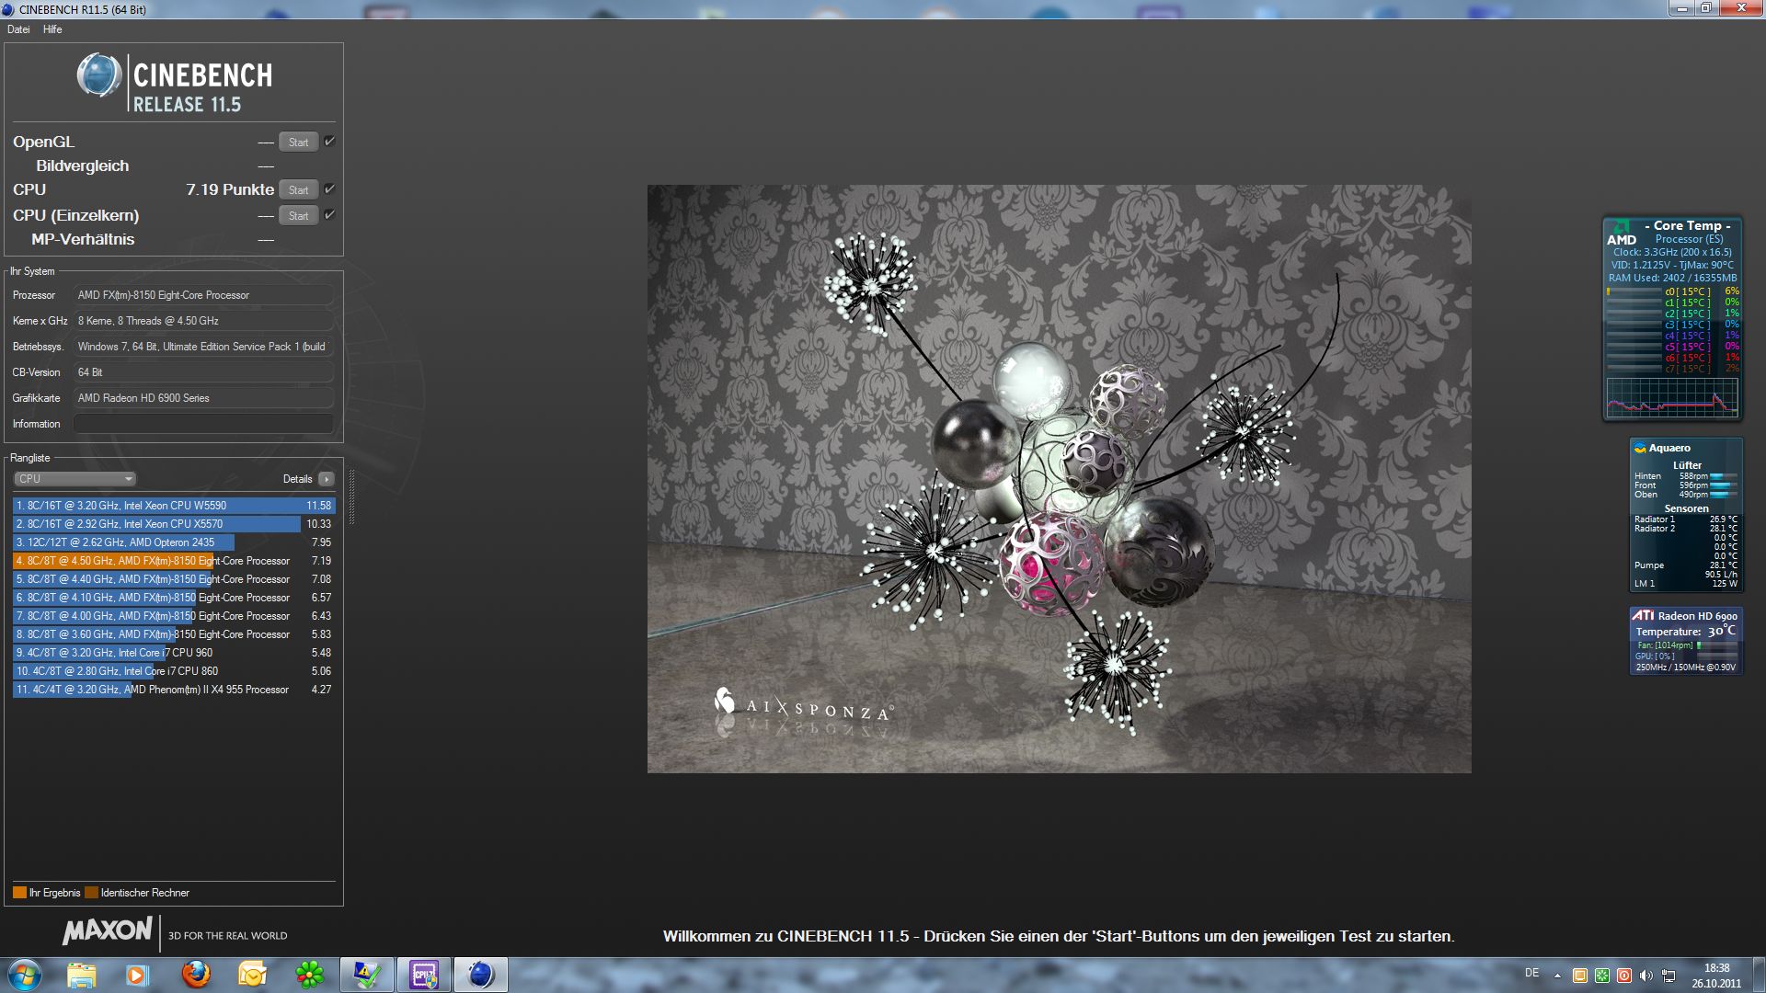
Task: Open the network connection tray icon
Action: [1669, 976]
